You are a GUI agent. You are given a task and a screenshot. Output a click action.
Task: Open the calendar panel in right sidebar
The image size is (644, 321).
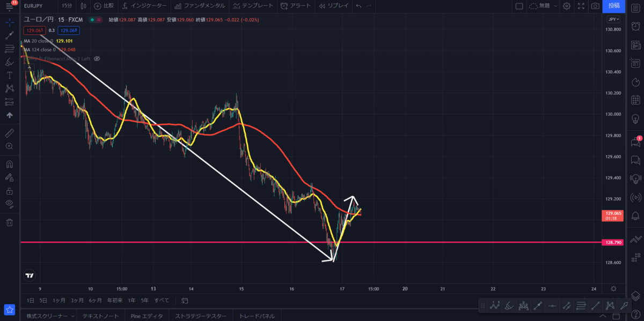click(635, 100)
